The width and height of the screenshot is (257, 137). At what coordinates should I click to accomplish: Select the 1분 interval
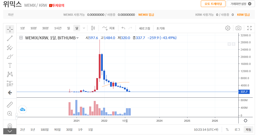click(x=22, y=28)
